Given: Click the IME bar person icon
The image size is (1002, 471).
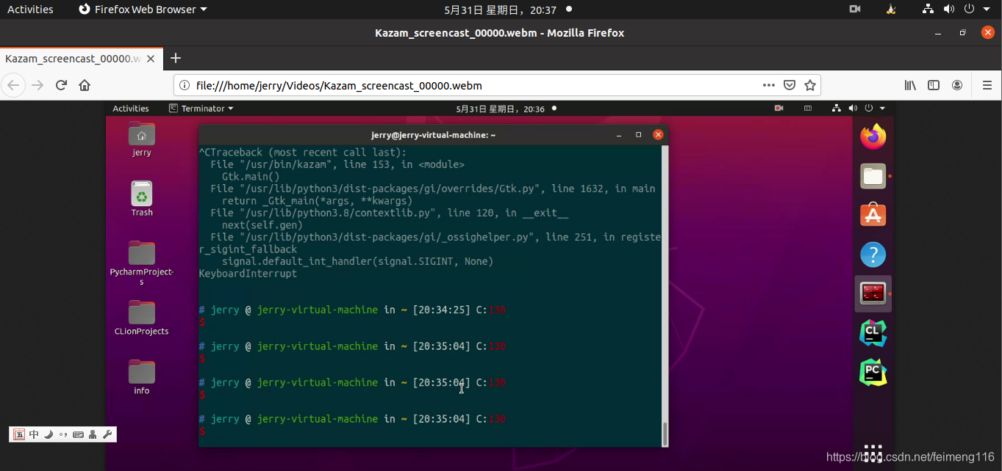Looking at the screenshot, I should 93,434.
